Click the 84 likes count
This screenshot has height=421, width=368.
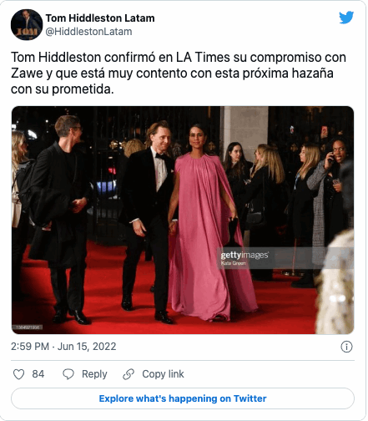point(38,374)
